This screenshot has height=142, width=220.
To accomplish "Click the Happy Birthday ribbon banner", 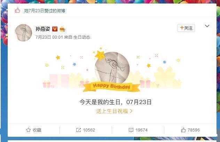I will coord(111,87).
